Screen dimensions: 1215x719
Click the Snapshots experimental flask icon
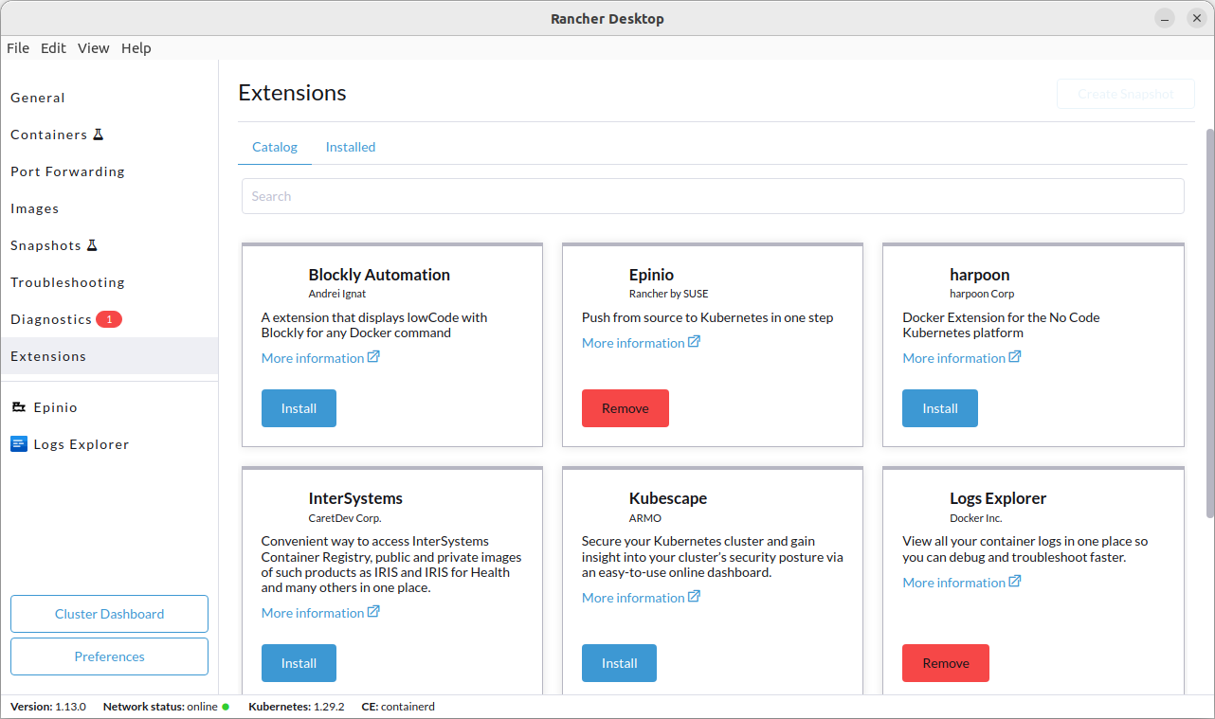(92, 245)
